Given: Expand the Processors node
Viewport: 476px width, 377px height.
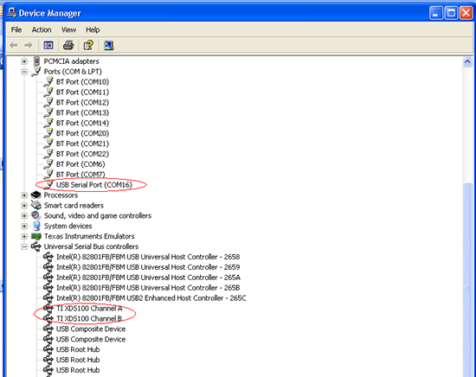Looking at the screenshot, I should click(24, 195).
